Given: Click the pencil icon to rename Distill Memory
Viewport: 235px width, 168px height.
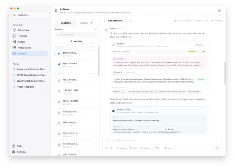Looking at the screenshot, I should tap(125, 21).
